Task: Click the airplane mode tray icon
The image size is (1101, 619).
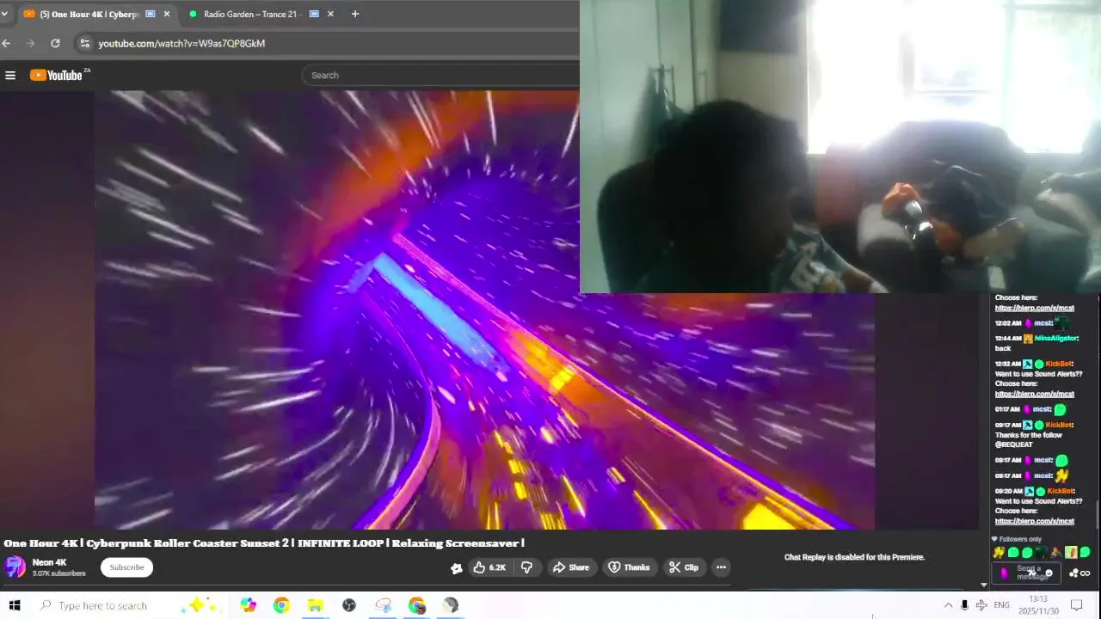Action: tap(981, 605)
